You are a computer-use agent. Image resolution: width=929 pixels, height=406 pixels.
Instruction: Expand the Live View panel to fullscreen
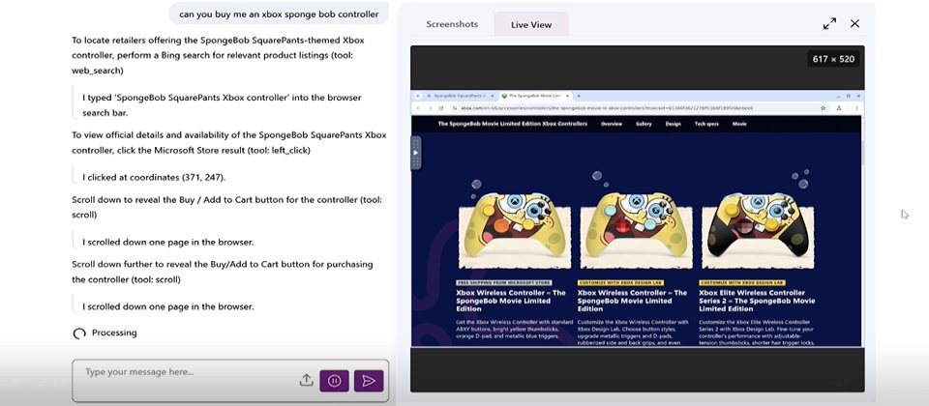pyautogui.click(x=829, y=23)
